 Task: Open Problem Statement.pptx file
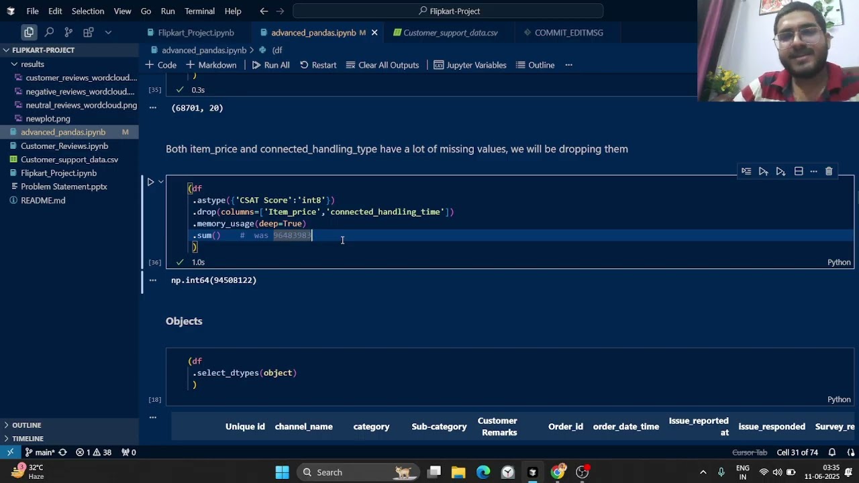[x=64, y=186]
